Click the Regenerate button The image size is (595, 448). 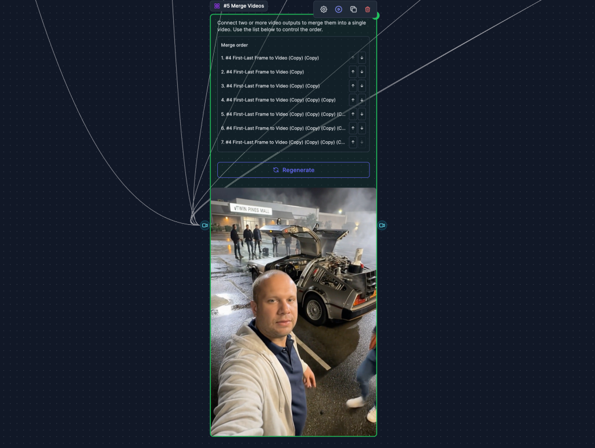tap(293, 170)
